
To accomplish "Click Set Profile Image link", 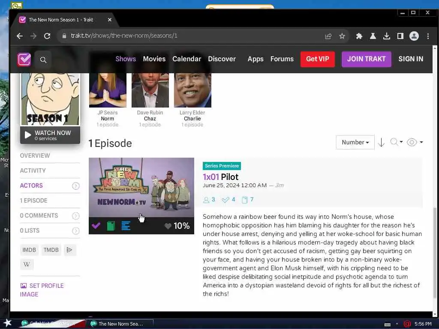I will click(x=42, y=290).
